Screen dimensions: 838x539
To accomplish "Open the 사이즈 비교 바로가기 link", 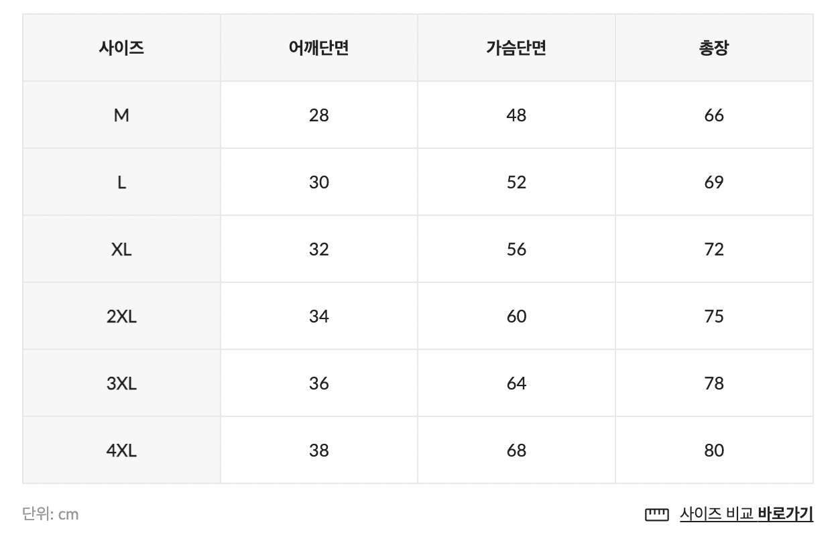I will pyautogui.click(x=745, y=514).
